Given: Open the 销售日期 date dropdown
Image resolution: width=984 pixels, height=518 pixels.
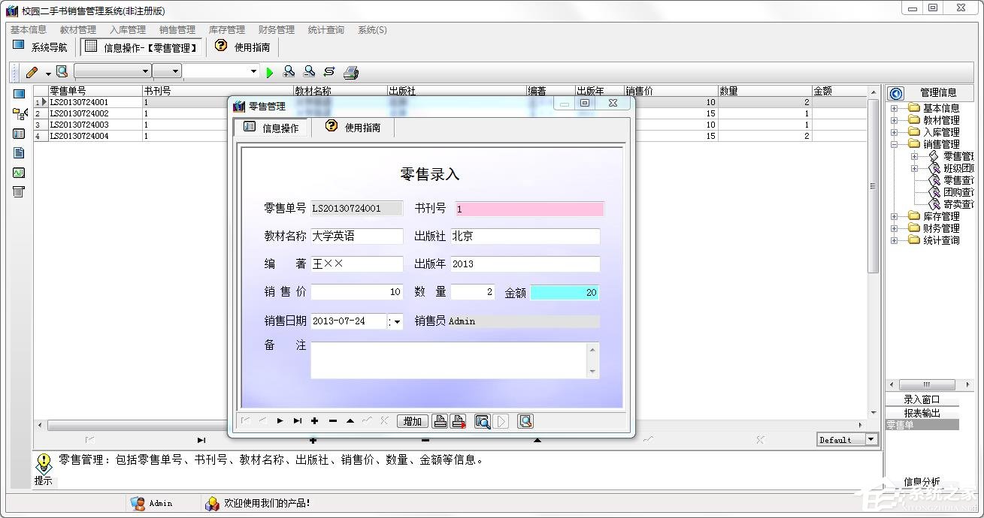Looking at the screenshot, I should [x=397, y=321].
